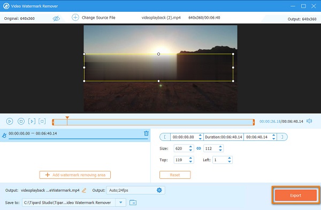This screenshot has width=321, height=210.
Task: Minimize the Video Watermark Remover window
Action: pyautogui.click(x=293, y=6)
